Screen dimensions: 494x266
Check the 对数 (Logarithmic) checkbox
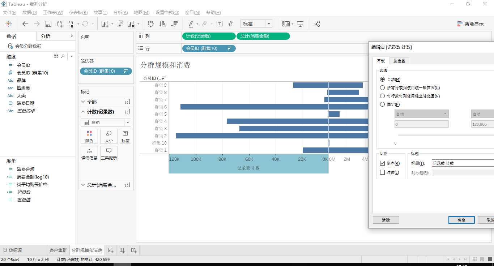[383, 172]
